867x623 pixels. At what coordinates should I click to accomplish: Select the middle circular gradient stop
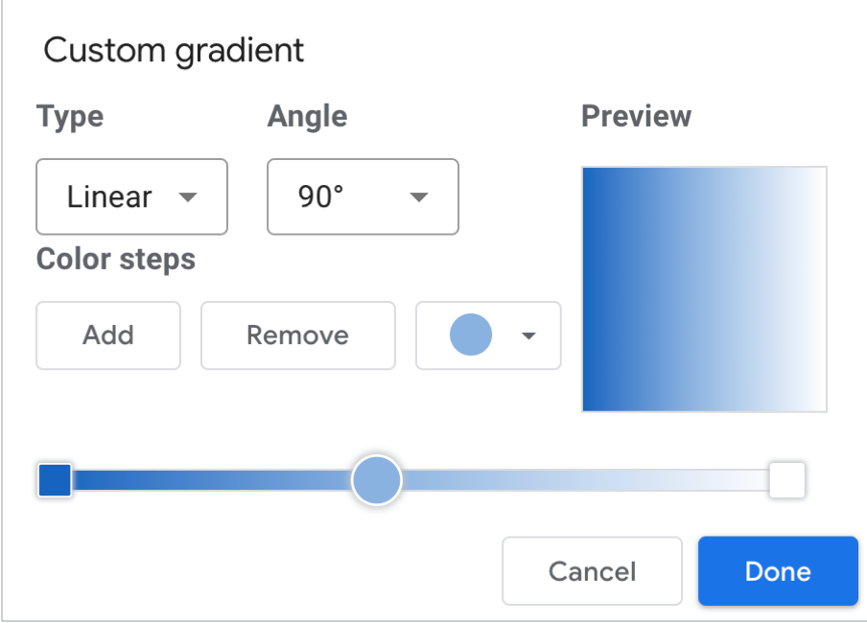(376, 479)
